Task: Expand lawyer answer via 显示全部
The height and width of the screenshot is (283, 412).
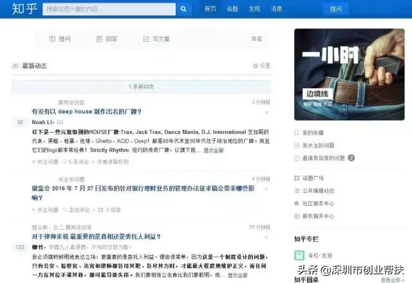Action: [237, 275]
